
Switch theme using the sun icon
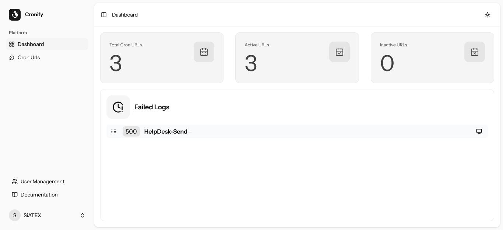(488, 15)
